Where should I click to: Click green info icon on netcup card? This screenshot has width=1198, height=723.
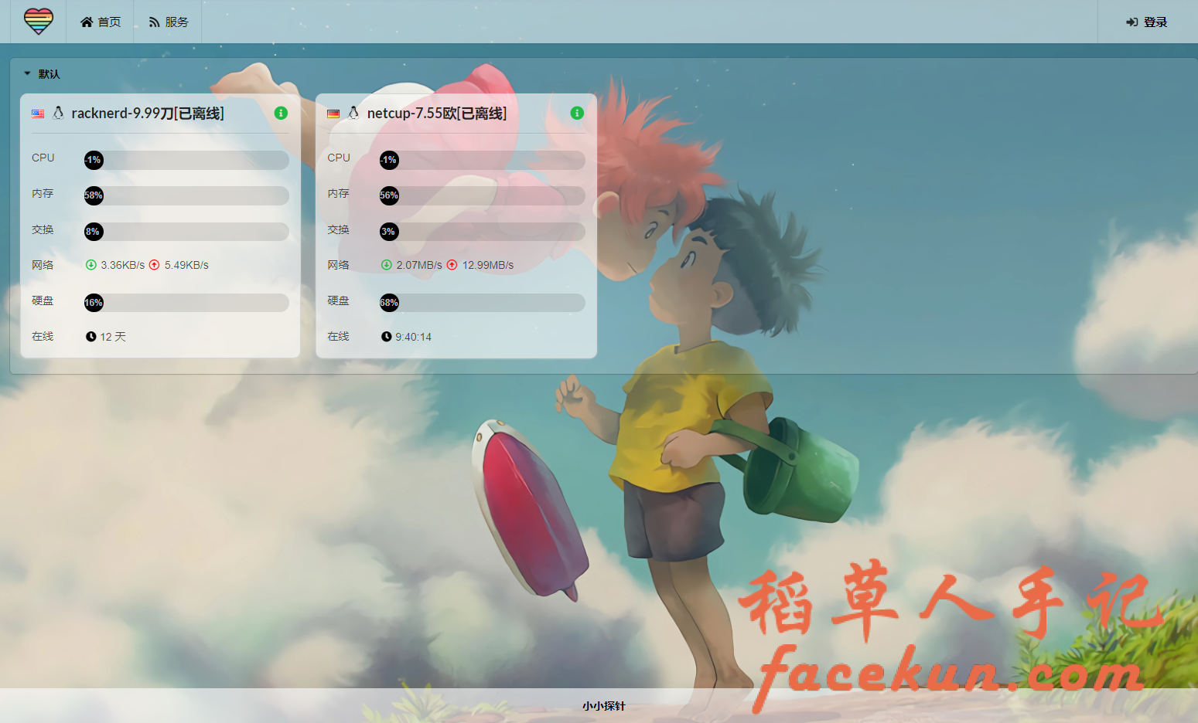pos(577,113)
